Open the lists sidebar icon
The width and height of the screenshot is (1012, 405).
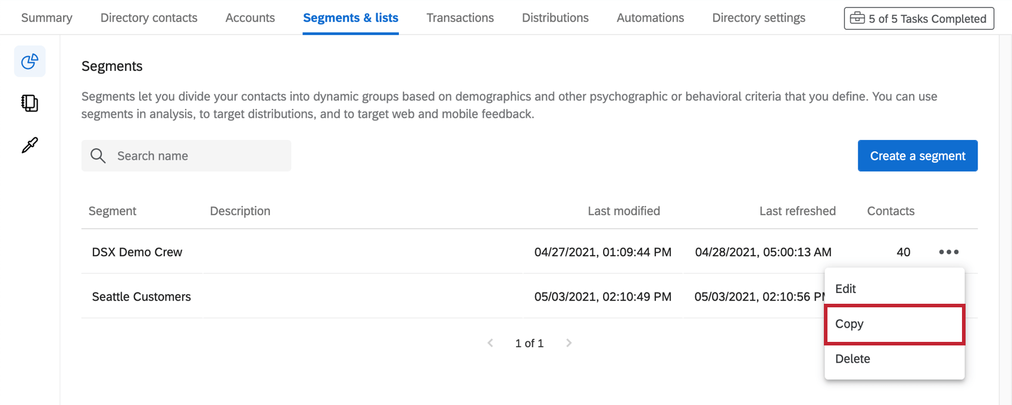click(30, 104)
